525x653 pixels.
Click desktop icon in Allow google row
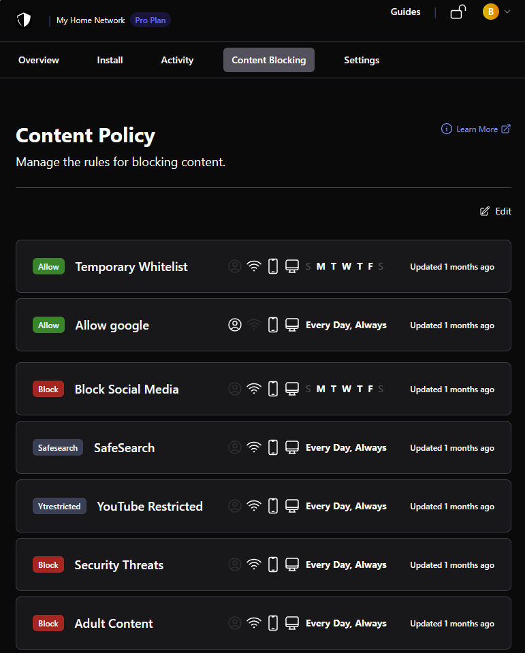click(292, 325)
